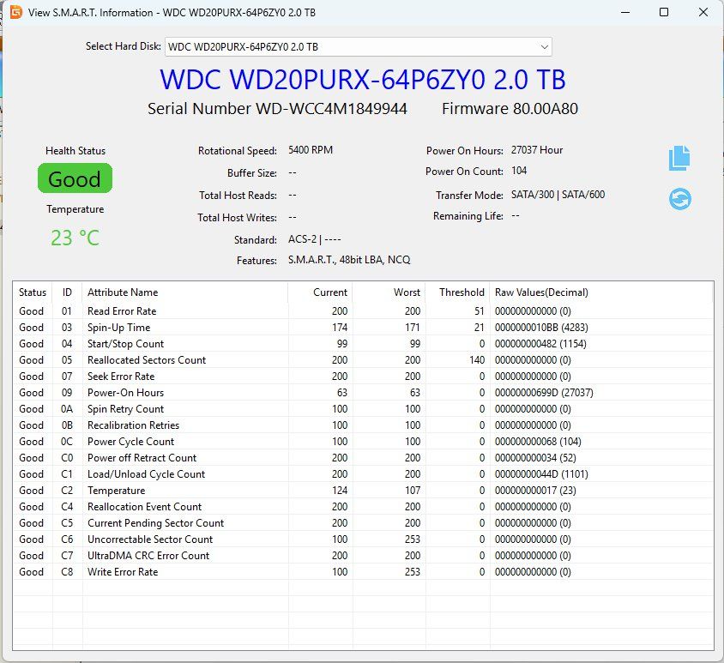Select the Spin Retry Count row
This screenshot has width=724, height=663.
[363, 409]
